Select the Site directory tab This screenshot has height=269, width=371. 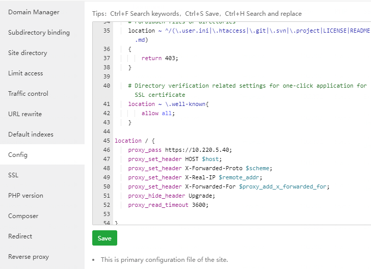click(28, 53)
